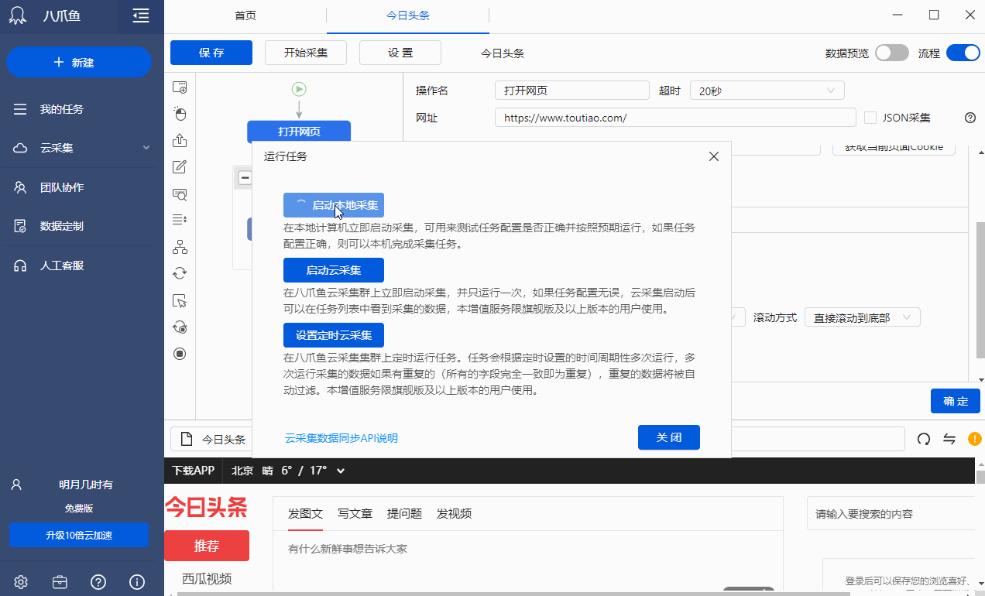Select the move-mouse-to-element cursor icon
The image size is (985, 596).
(180, 300)
